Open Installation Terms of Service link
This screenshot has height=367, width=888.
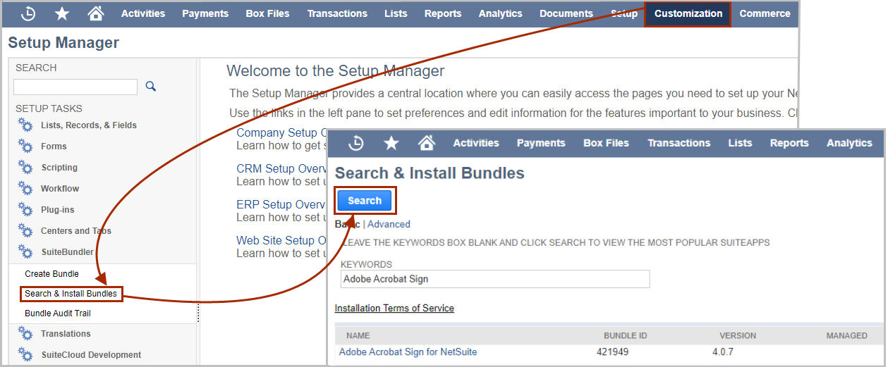(x=394, y=308)
